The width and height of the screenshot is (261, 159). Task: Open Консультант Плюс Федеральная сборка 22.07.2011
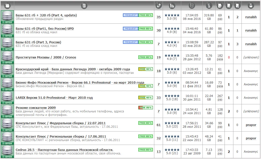61,123
